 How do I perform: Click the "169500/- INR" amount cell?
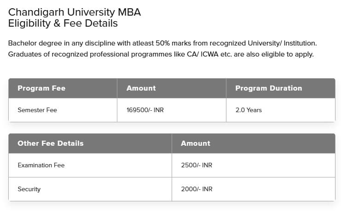145,110
